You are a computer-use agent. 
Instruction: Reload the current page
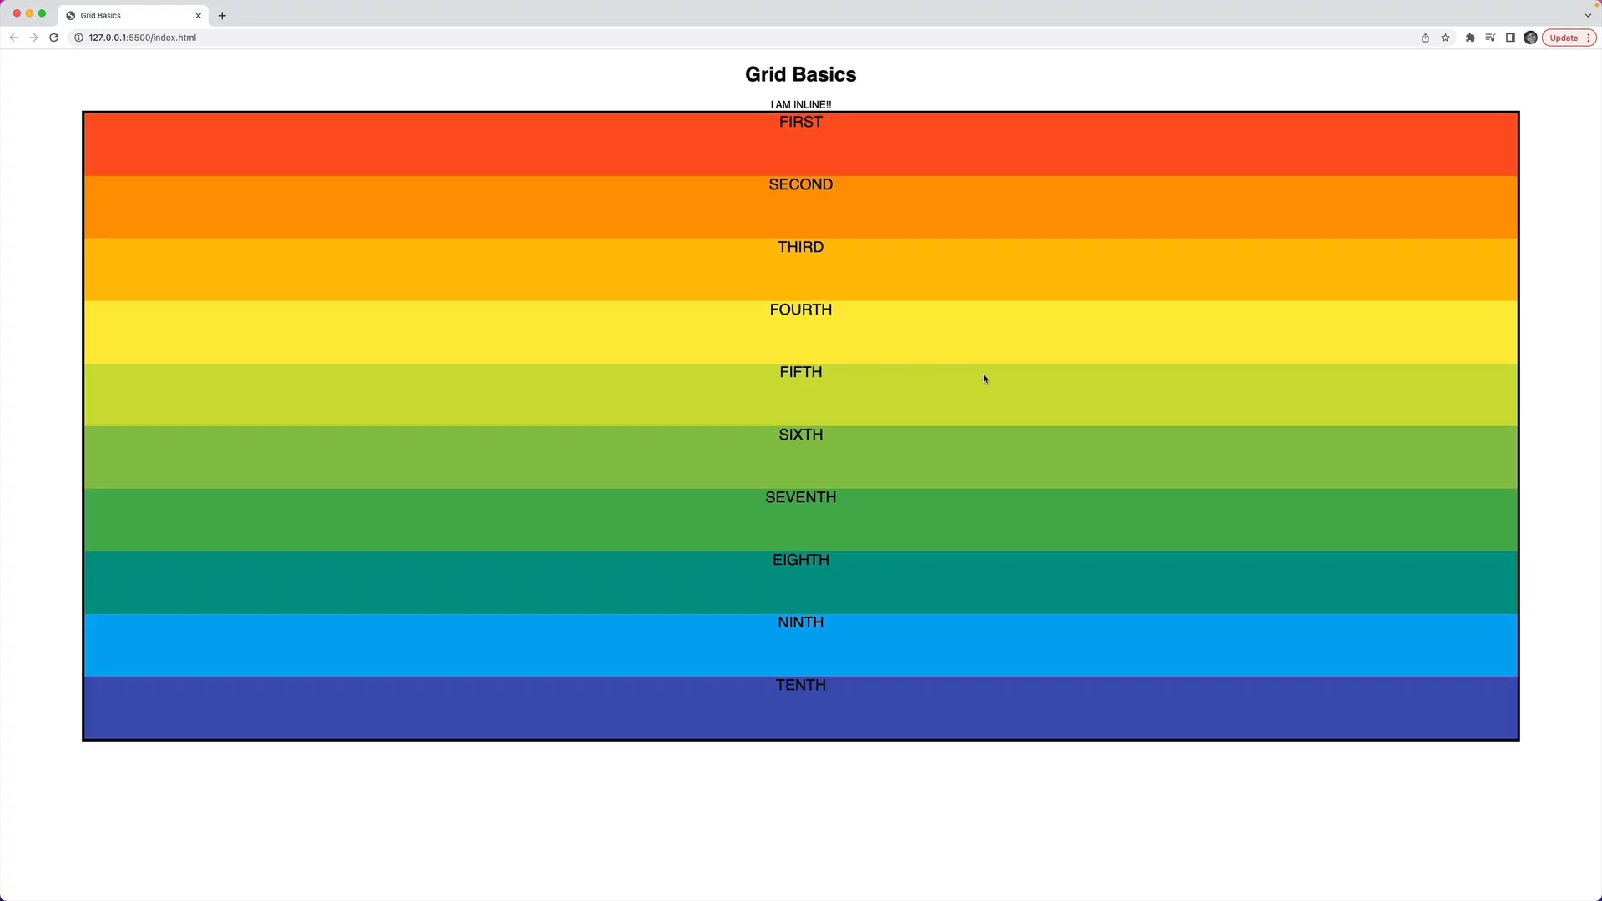tap(53, 38)
